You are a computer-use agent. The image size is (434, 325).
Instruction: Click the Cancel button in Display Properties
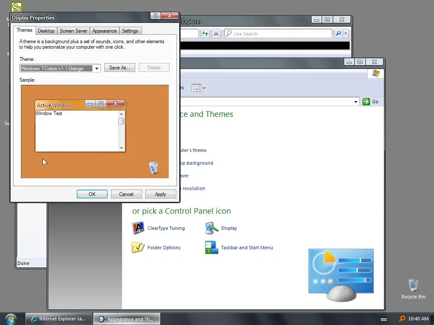[126, 194]
